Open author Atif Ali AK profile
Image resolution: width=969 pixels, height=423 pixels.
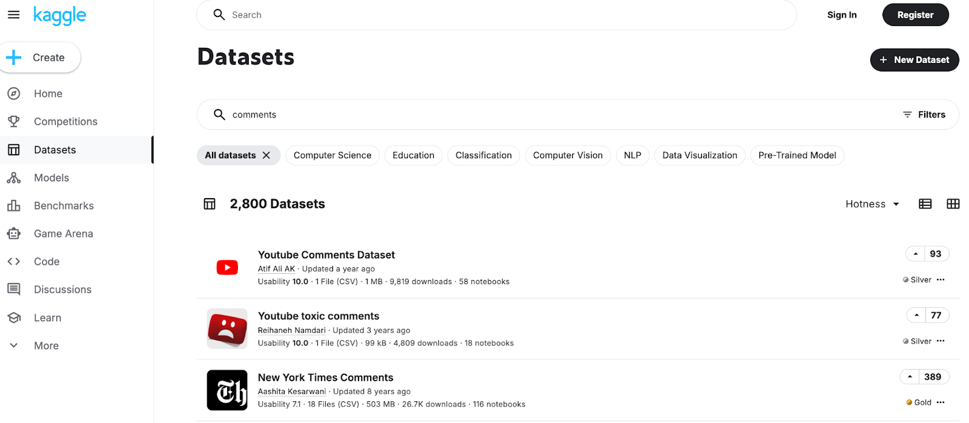click(276, 269)
